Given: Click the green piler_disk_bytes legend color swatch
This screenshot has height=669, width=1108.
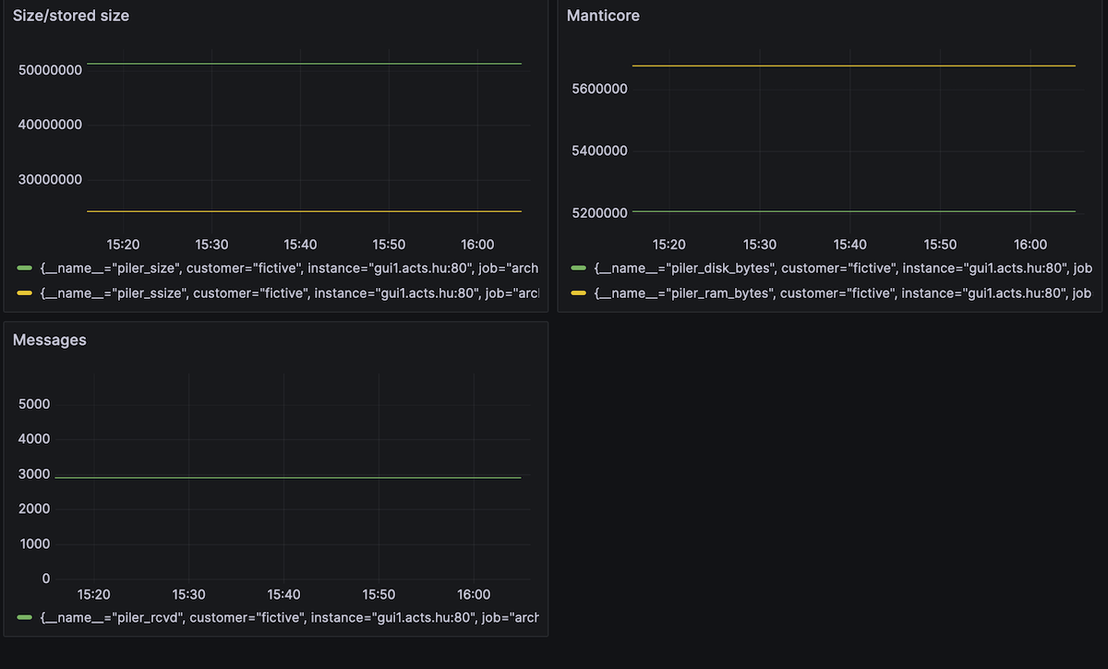Looking at the screenshot, I should tap(579, 269).
